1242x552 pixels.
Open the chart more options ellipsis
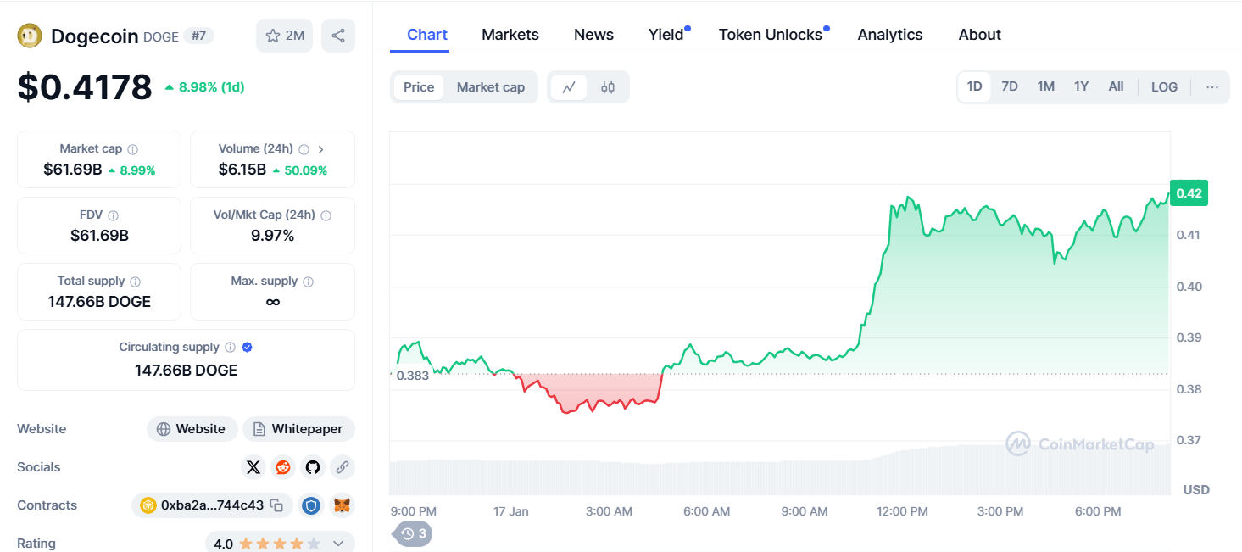pyautogui.click(x=1212, y=87)
